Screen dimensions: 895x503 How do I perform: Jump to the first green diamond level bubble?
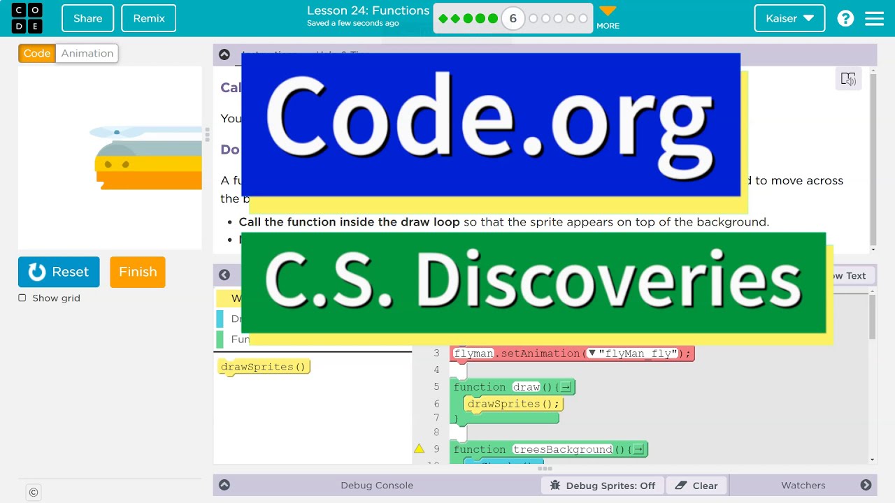click(x=443, y=19)
